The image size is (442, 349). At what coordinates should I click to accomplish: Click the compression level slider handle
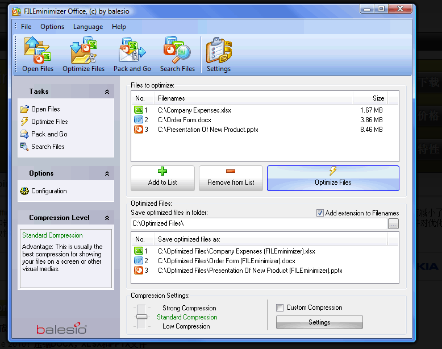point(141,317)
